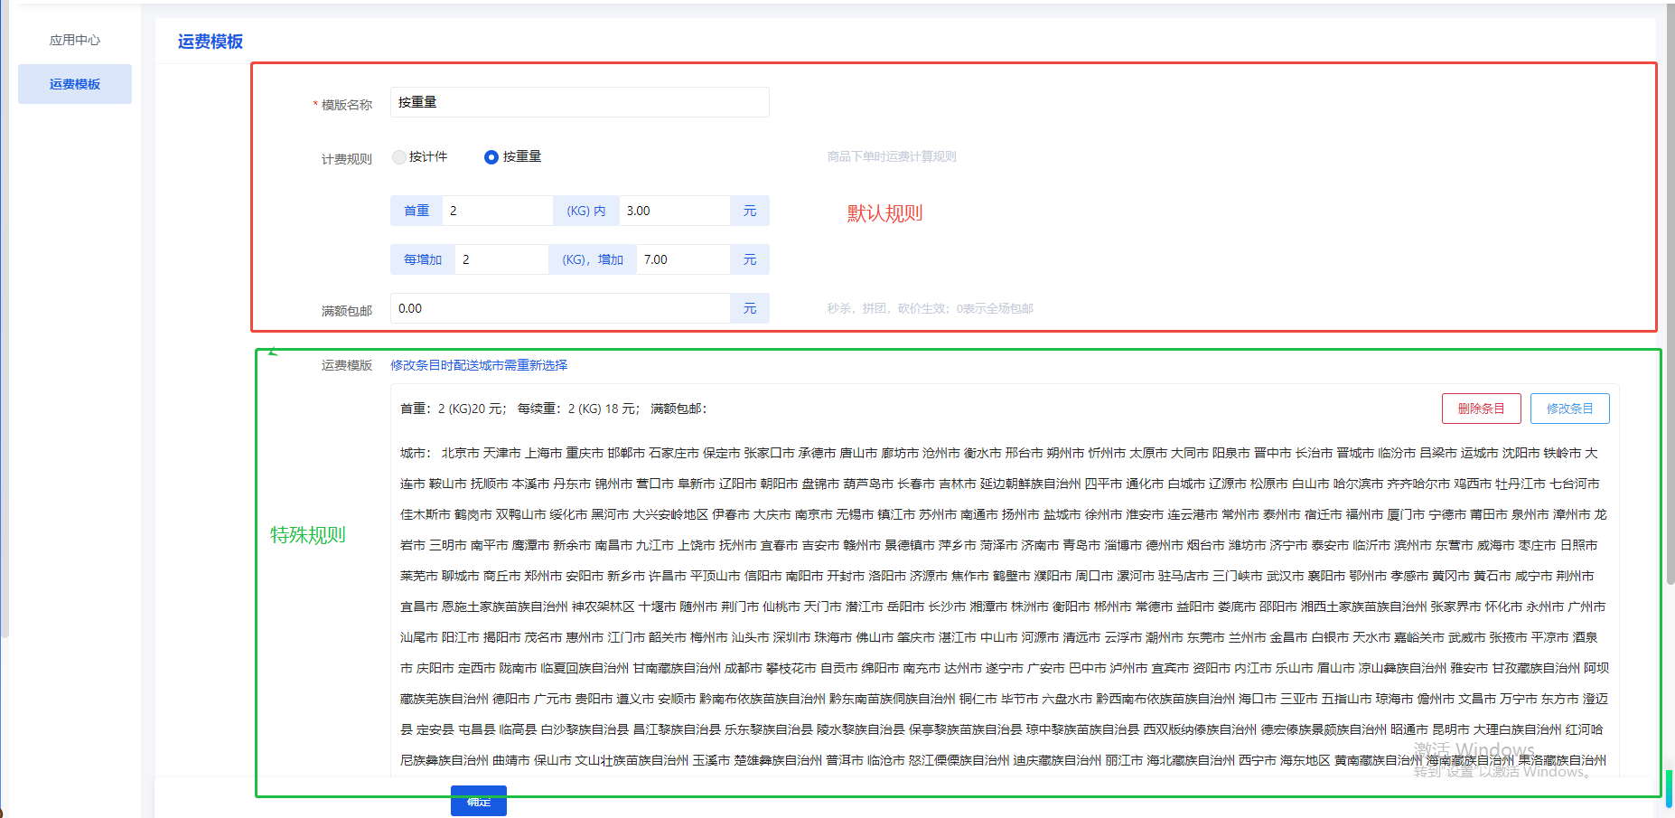
Task: Click the 运费模板 page title heading
Action: (x=210, y=42)
